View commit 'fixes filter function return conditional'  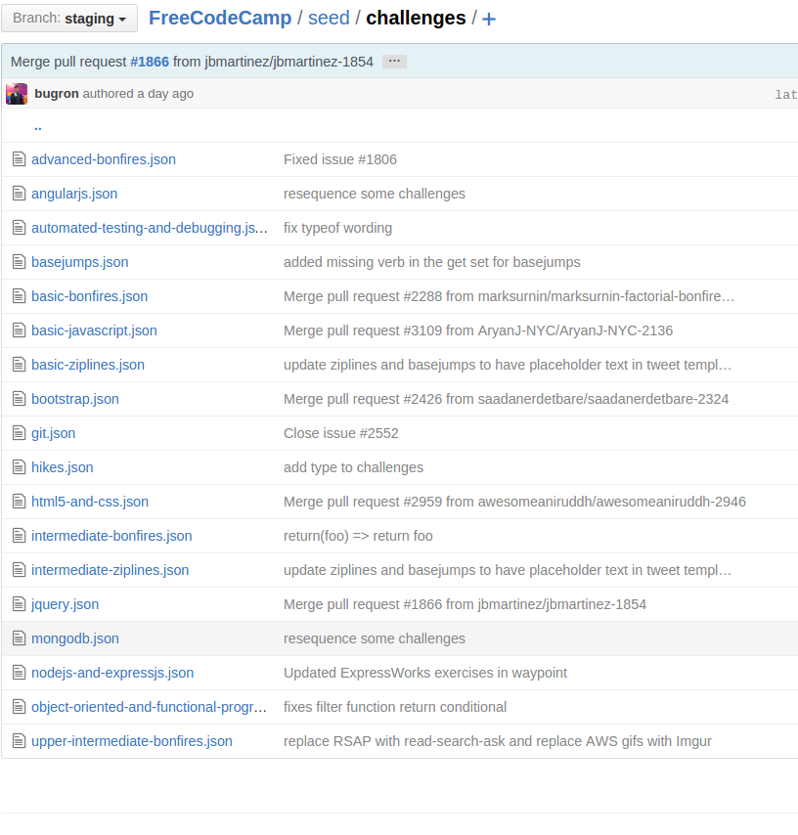[x=395, y=707]
